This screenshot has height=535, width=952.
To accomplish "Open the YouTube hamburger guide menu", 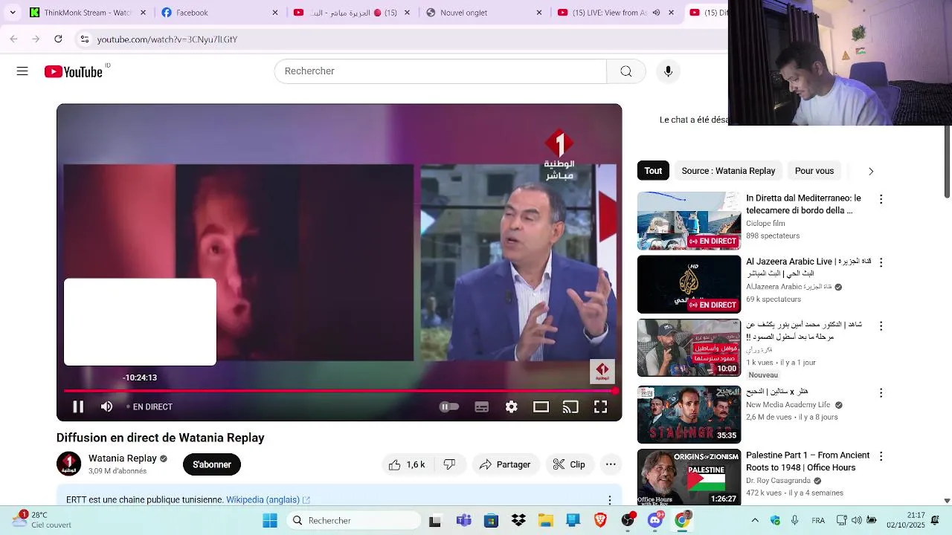I will (x=22, y=71).
